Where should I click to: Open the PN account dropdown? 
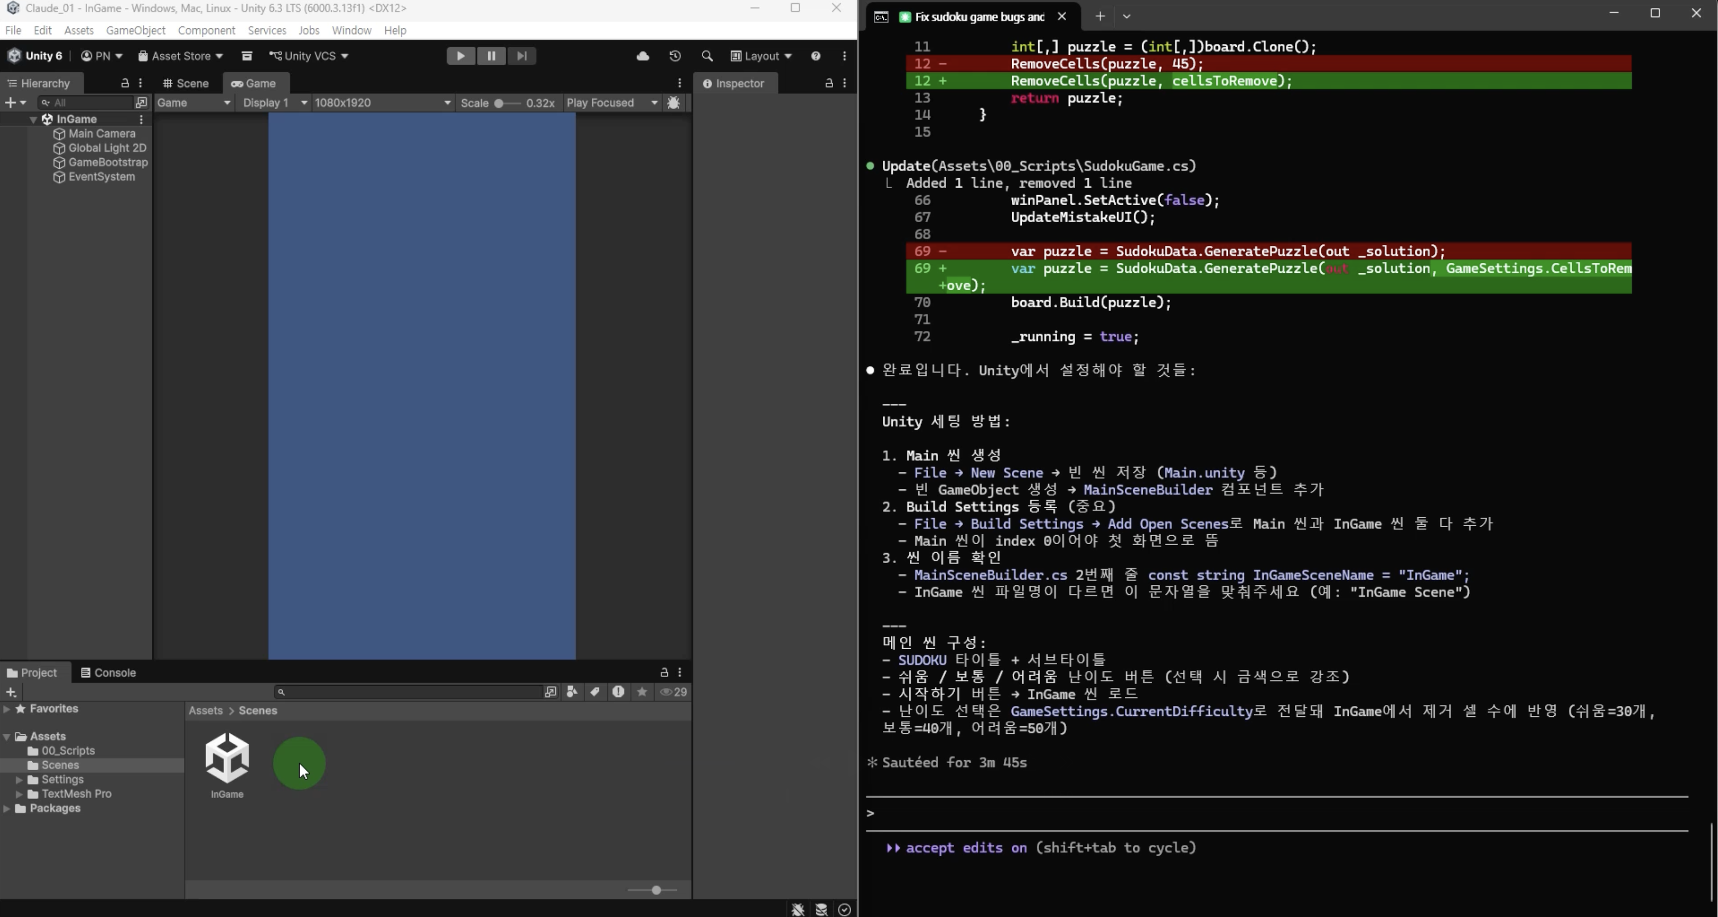click(x=102, y=56)
